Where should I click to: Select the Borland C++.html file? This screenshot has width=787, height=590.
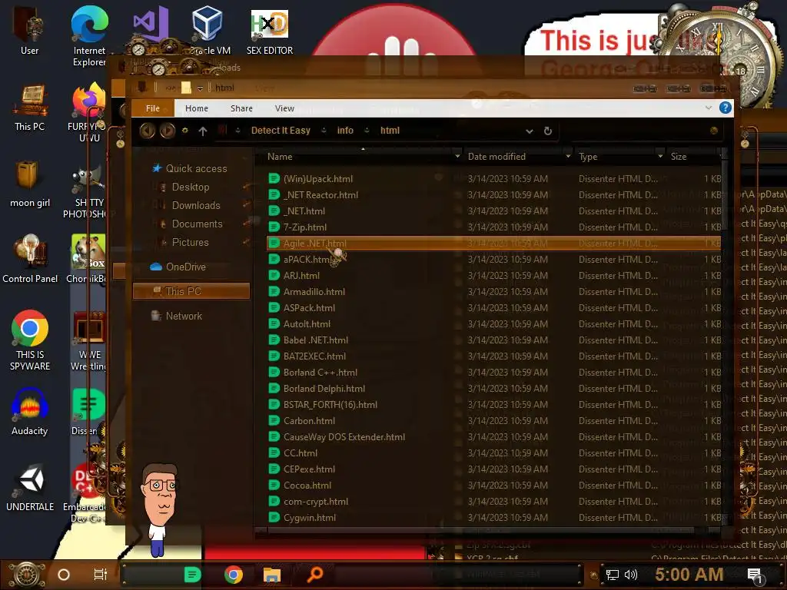click(x=494, y=373)
